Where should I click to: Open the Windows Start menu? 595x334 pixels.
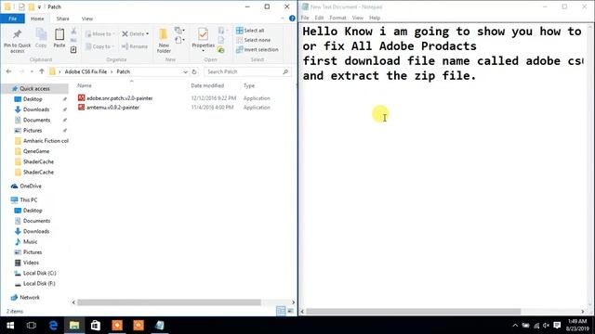10,326
